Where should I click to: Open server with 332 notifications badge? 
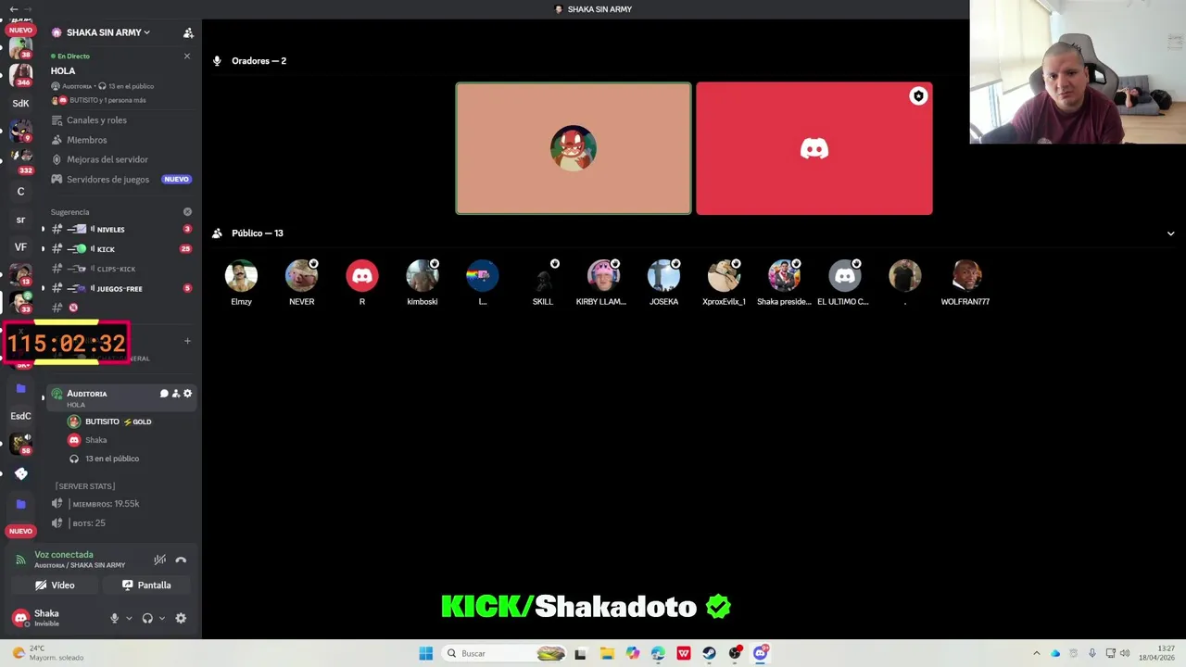pos(20,160)
